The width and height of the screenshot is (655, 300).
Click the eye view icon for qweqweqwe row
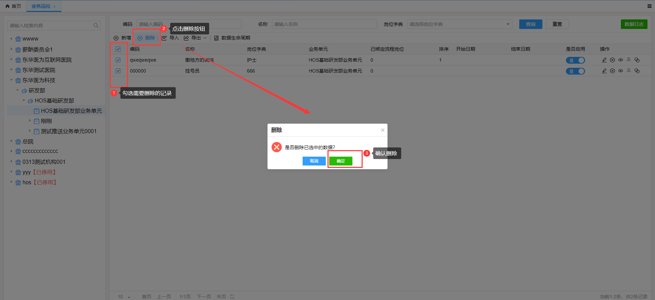(x=621, y=60)
